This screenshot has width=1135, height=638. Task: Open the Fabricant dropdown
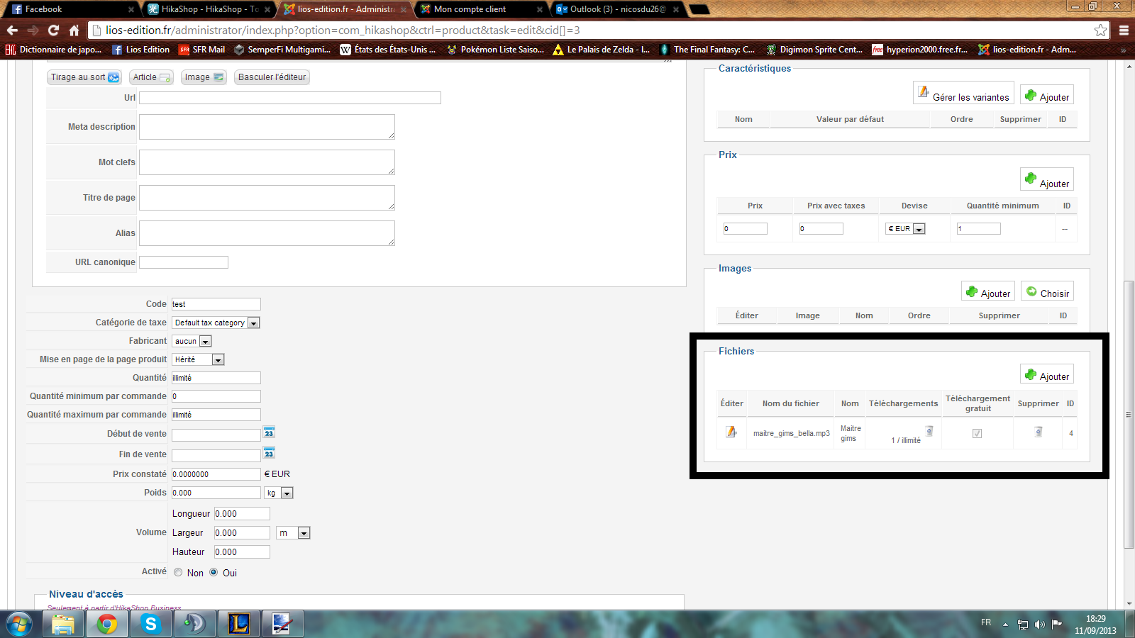(192, 341)
